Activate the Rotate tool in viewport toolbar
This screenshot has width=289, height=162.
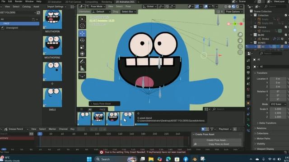click(x=82, y=40)
